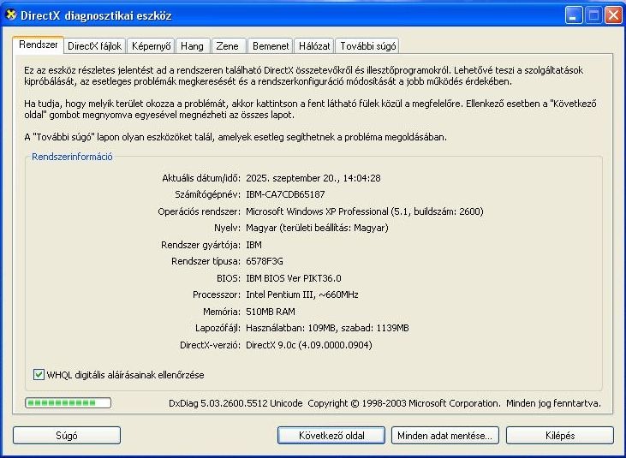
Task: Switch to the Hang tab
Action: pos(193,46)
